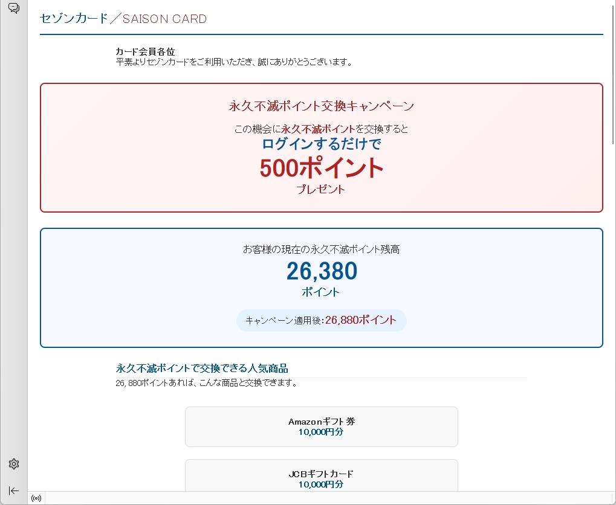Click the ログインするだけで headline
The width and height of the screenshot is (616, 505).
(x=321, y=144)
